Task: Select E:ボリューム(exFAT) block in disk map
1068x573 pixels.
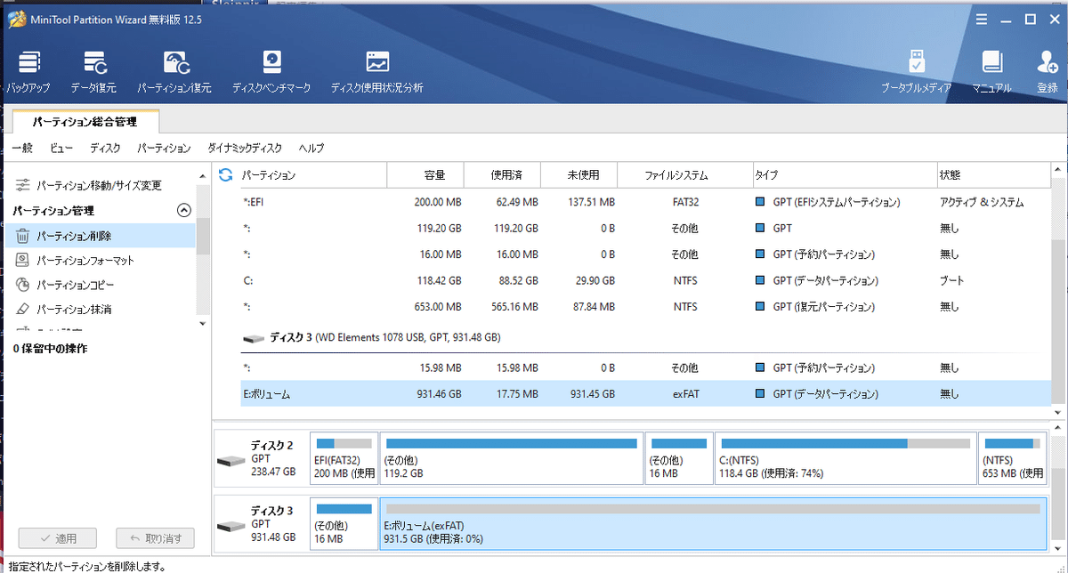Action: (713, 523)
